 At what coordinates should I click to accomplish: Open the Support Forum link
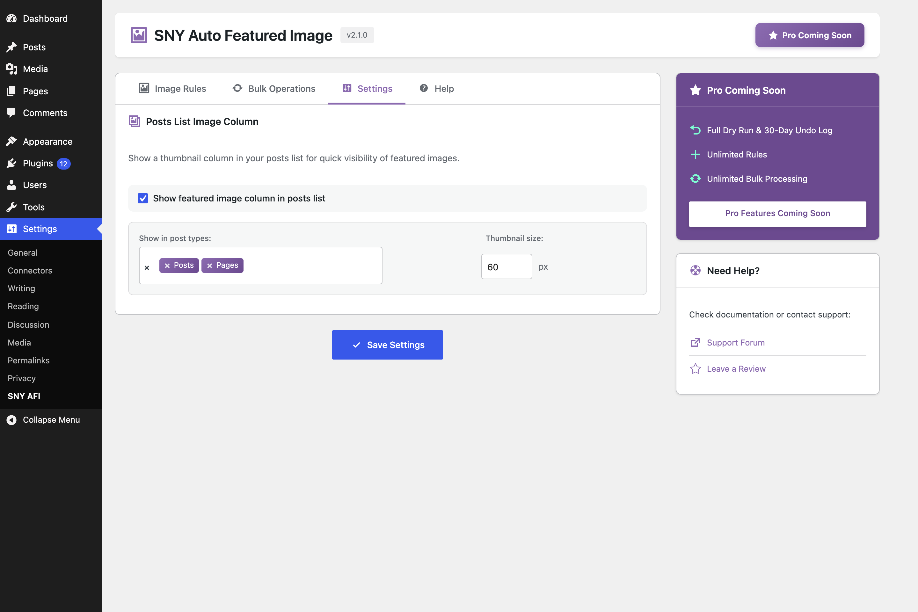pos(736,342)
